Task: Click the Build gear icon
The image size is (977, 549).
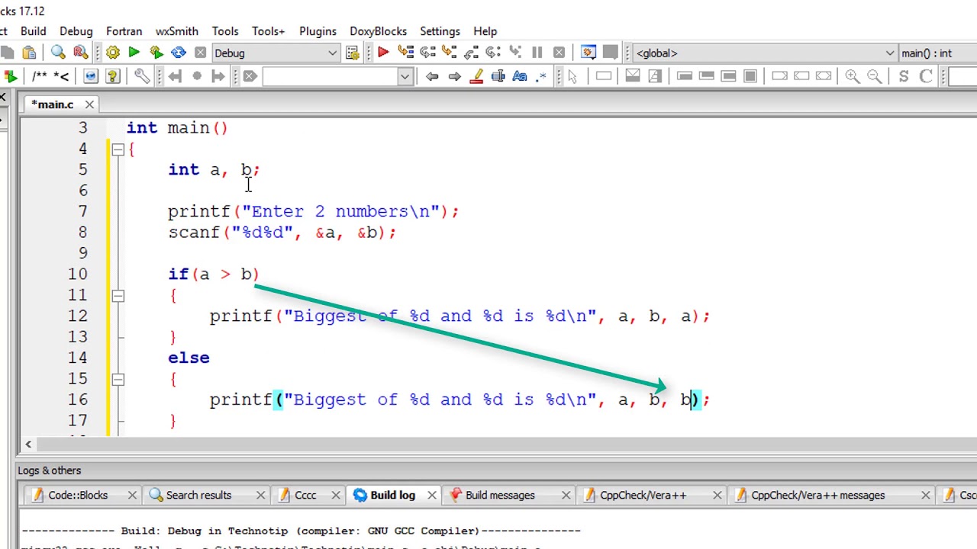Action: pyautogui.click(x=113, y=53)
